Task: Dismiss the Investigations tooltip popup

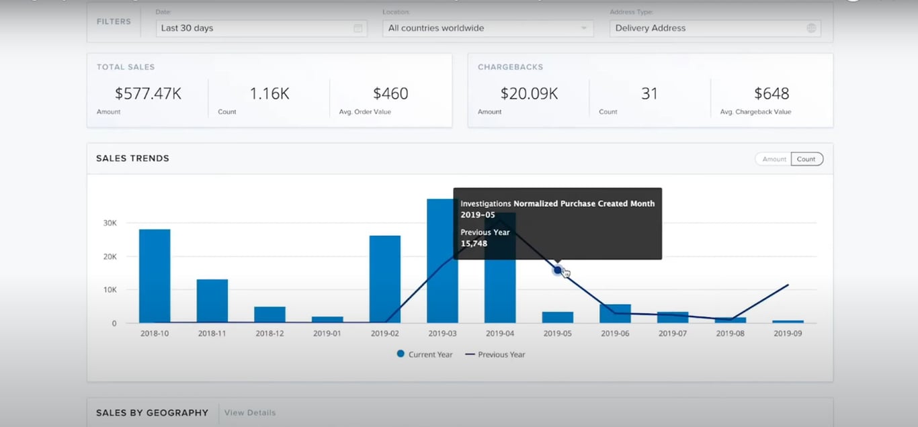Action: [557, 224]
